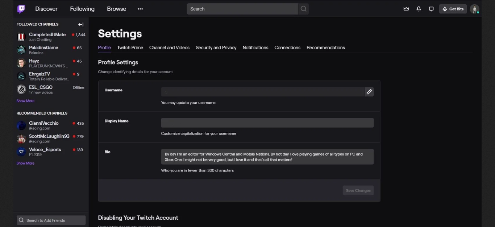Open the whispers chat icon
Viewport: 495px width, 227px height.
[x=431, y=9]
